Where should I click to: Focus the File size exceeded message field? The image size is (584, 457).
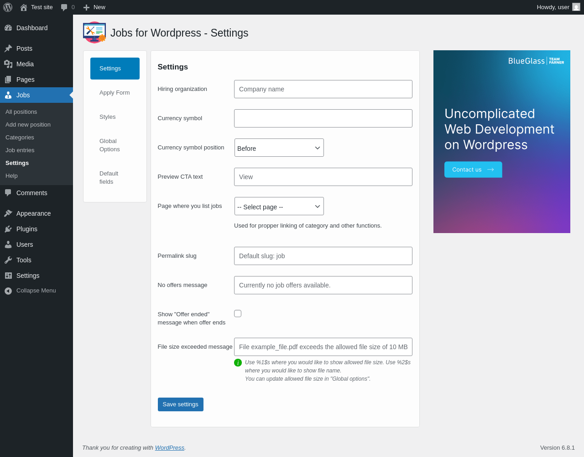pos(323,347)
